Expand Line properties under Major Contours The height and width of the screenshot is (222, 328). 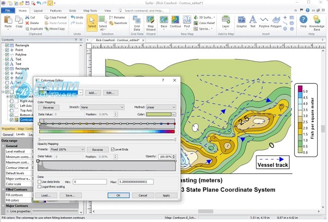[x=7, y=211]
